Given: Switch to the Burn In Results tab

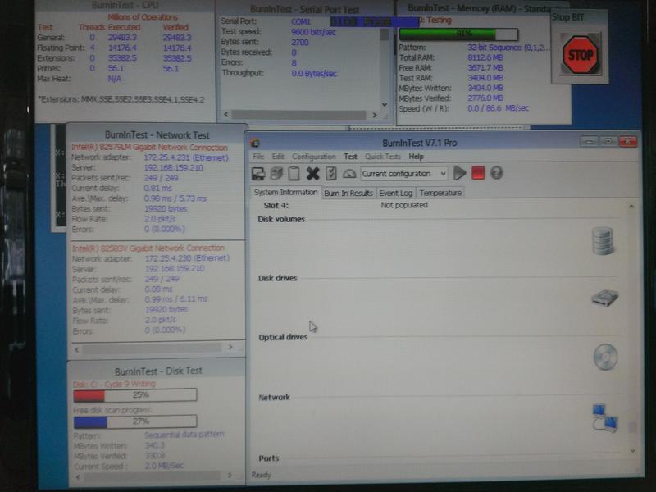Looking at the screenshot, I should coord(348,193).
